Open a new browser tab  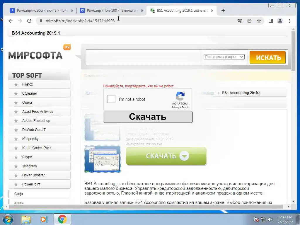pos(223,11)
